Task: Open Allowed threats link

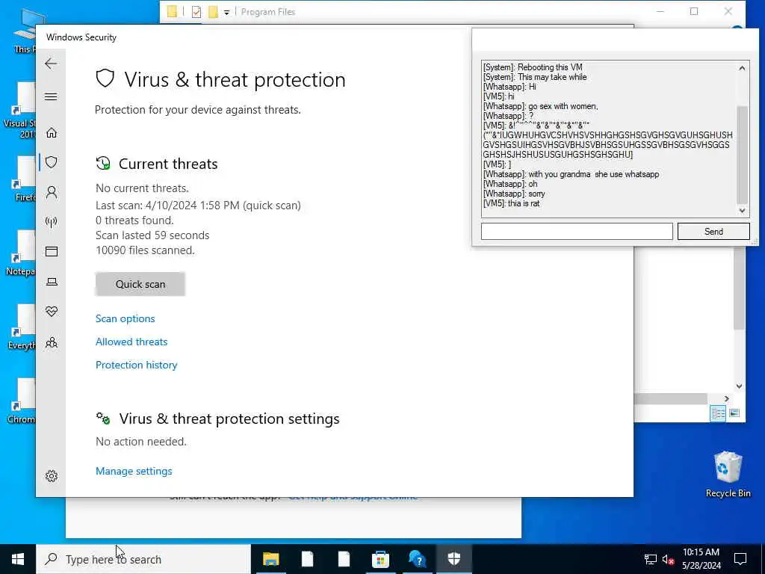Action: click(x=131, y=342)
